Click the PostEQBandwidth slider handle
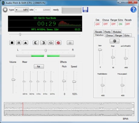 coord(102,85)
